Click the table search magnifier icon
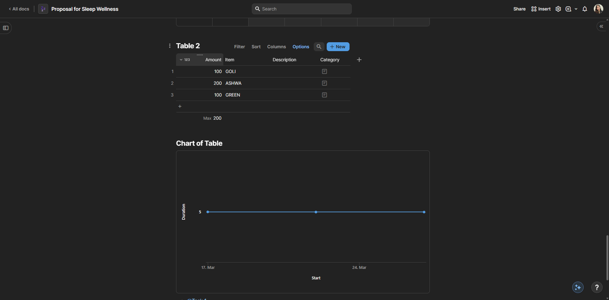The height and width of the screenshot is (300, 609). coord(319,47)
